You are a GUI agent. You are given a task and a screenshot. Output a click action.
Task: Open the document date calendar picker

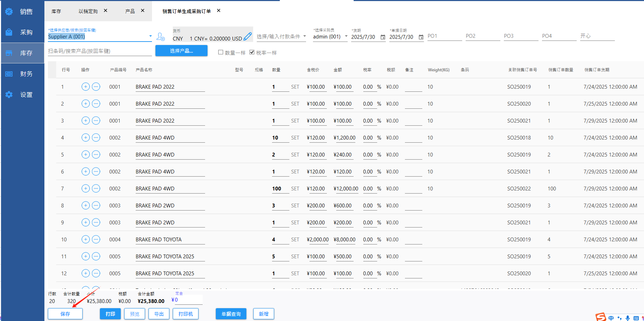tap(421, 37)
